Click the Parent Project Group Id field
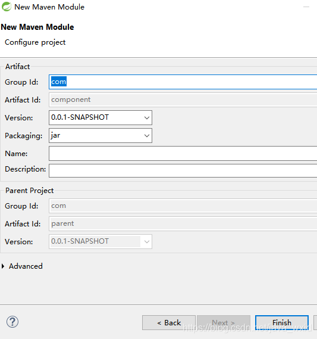Screen dimensions: 317x339 (183, 206)
